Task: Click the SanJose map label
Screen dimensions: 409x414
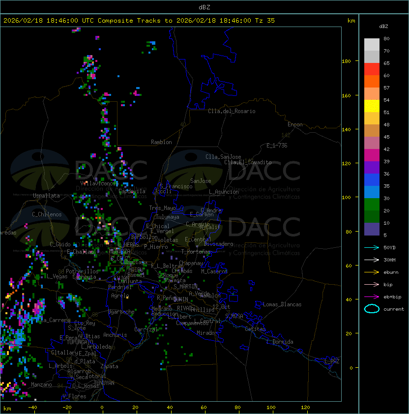Action: coord(201,181)
